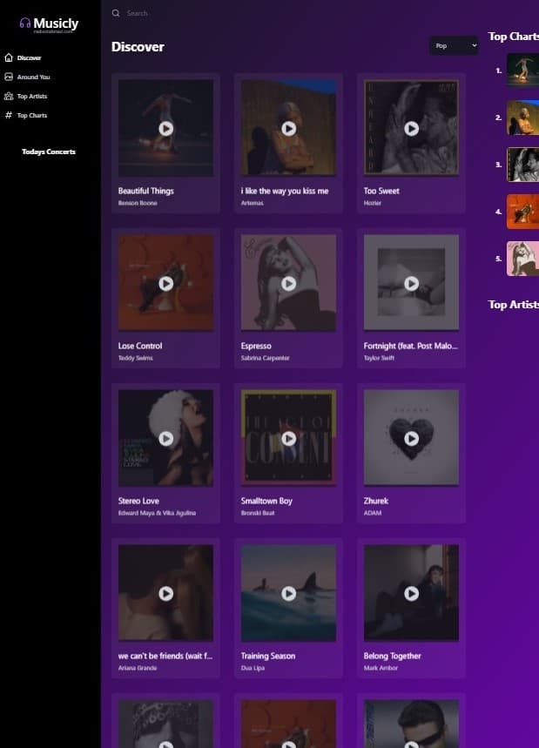Open the Smalltown Boy song title link
This screenshot has height=748, width=539.
266,501
